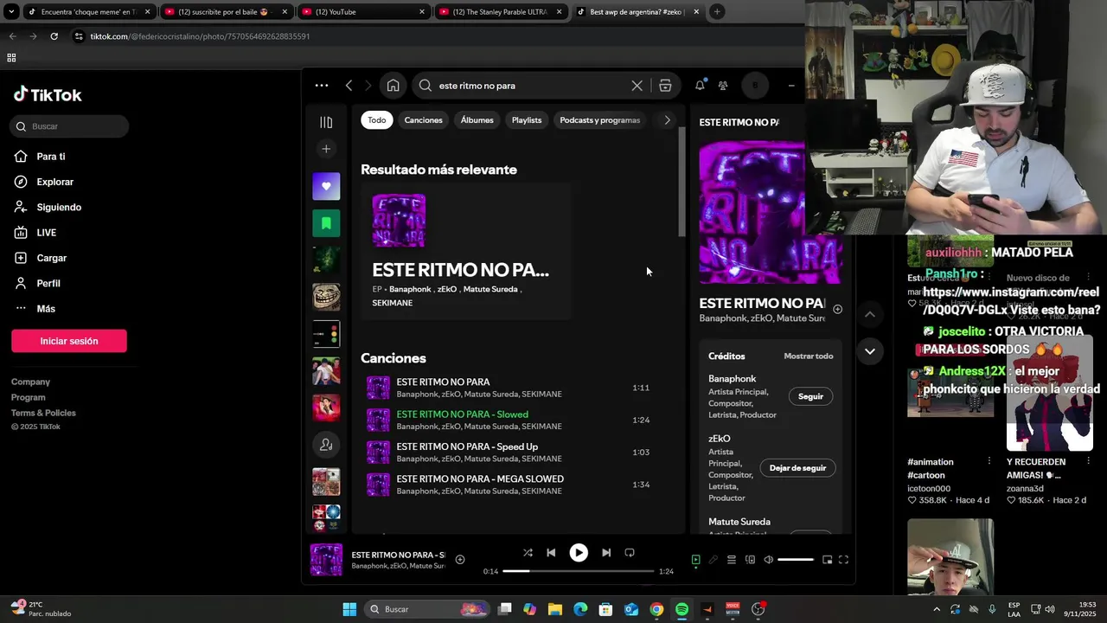Reload the Chrome page
1107x623 pixels.
[54, 36]
